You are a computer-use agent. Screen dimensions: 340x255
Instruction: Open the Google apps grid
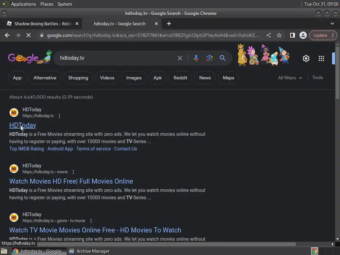[321, 58]
